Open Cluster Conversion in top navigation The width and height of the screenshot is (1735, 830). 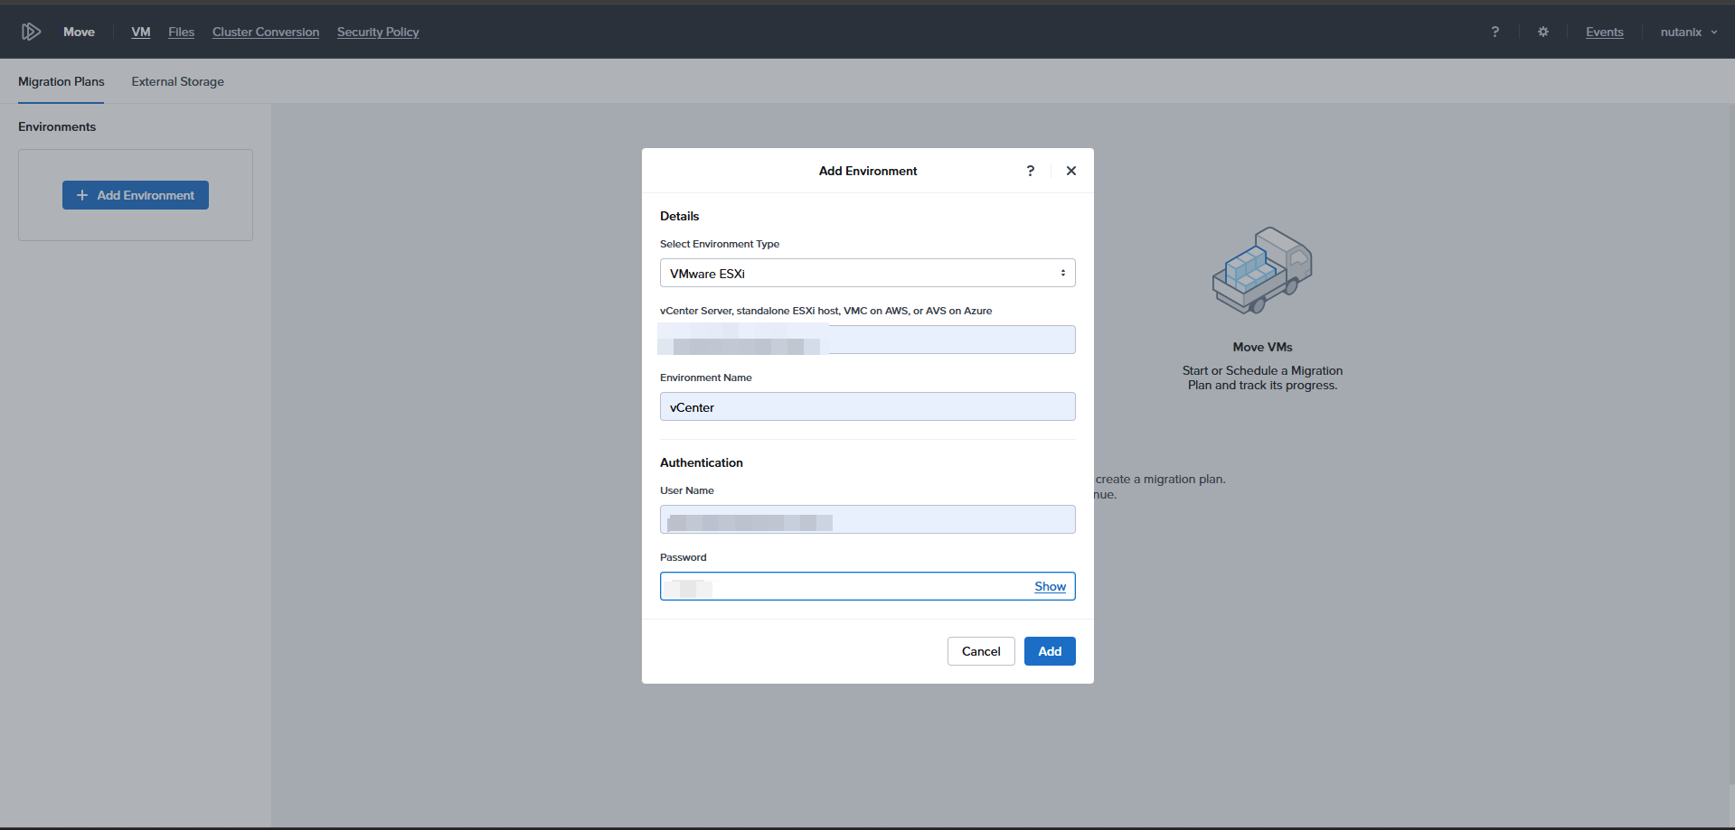pos(266,32)
